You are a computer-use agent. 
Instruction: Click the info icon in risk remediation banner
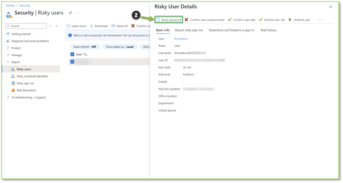click(70, 35)
